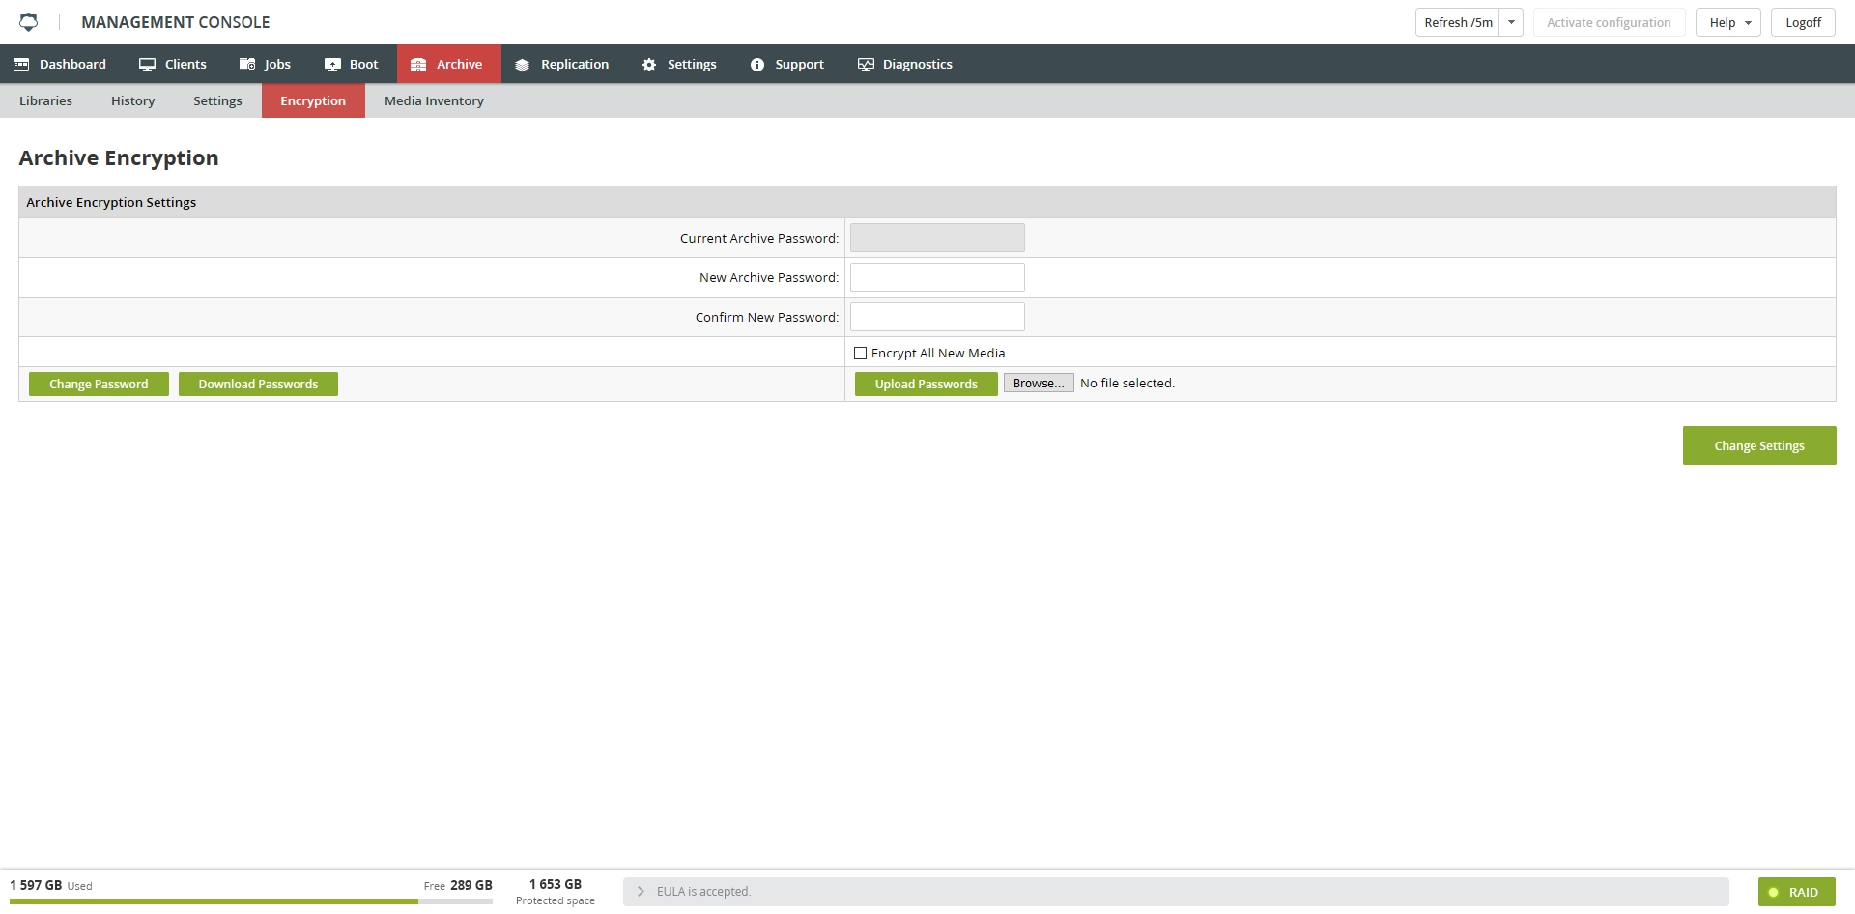Click the Support info icon

pos(757,65)
